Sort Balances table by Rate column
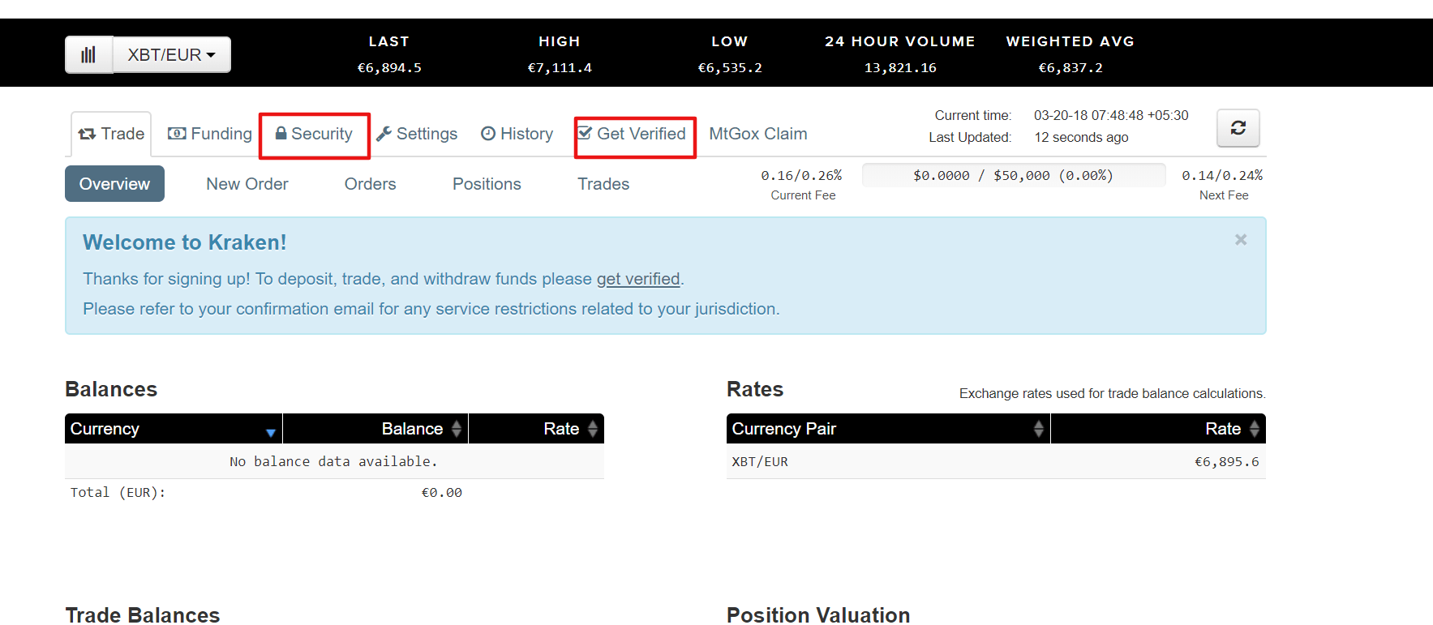Viewport: 1433px width, 625px height. [x=536, y=429]
